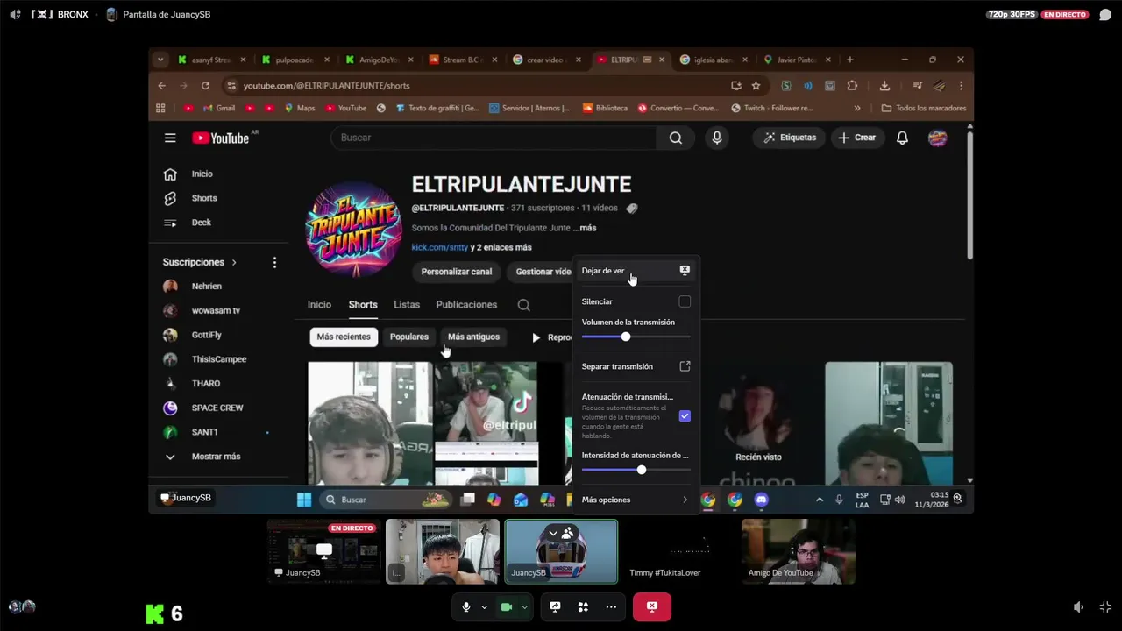Viewport: 1122px width, 631px height.
Task: Click the chevron next to Suscripciones
Action: tap(234, 262)
